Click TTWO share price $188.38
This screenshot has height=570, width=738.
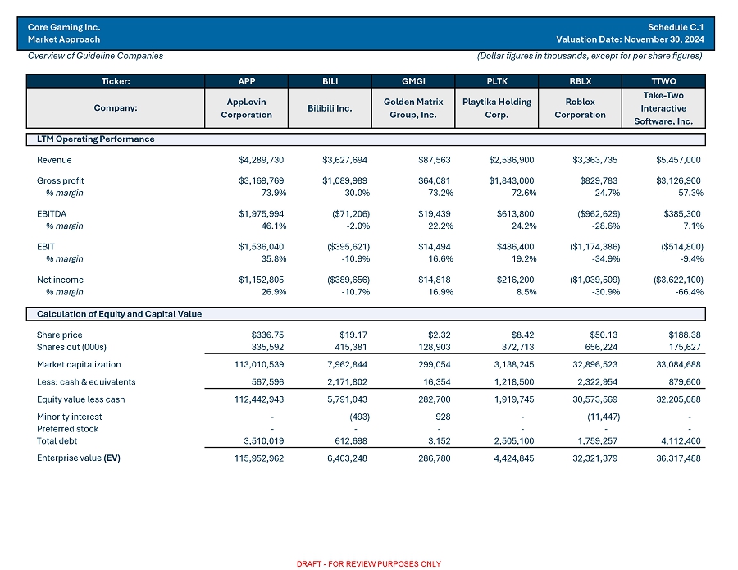coord(685,335)
